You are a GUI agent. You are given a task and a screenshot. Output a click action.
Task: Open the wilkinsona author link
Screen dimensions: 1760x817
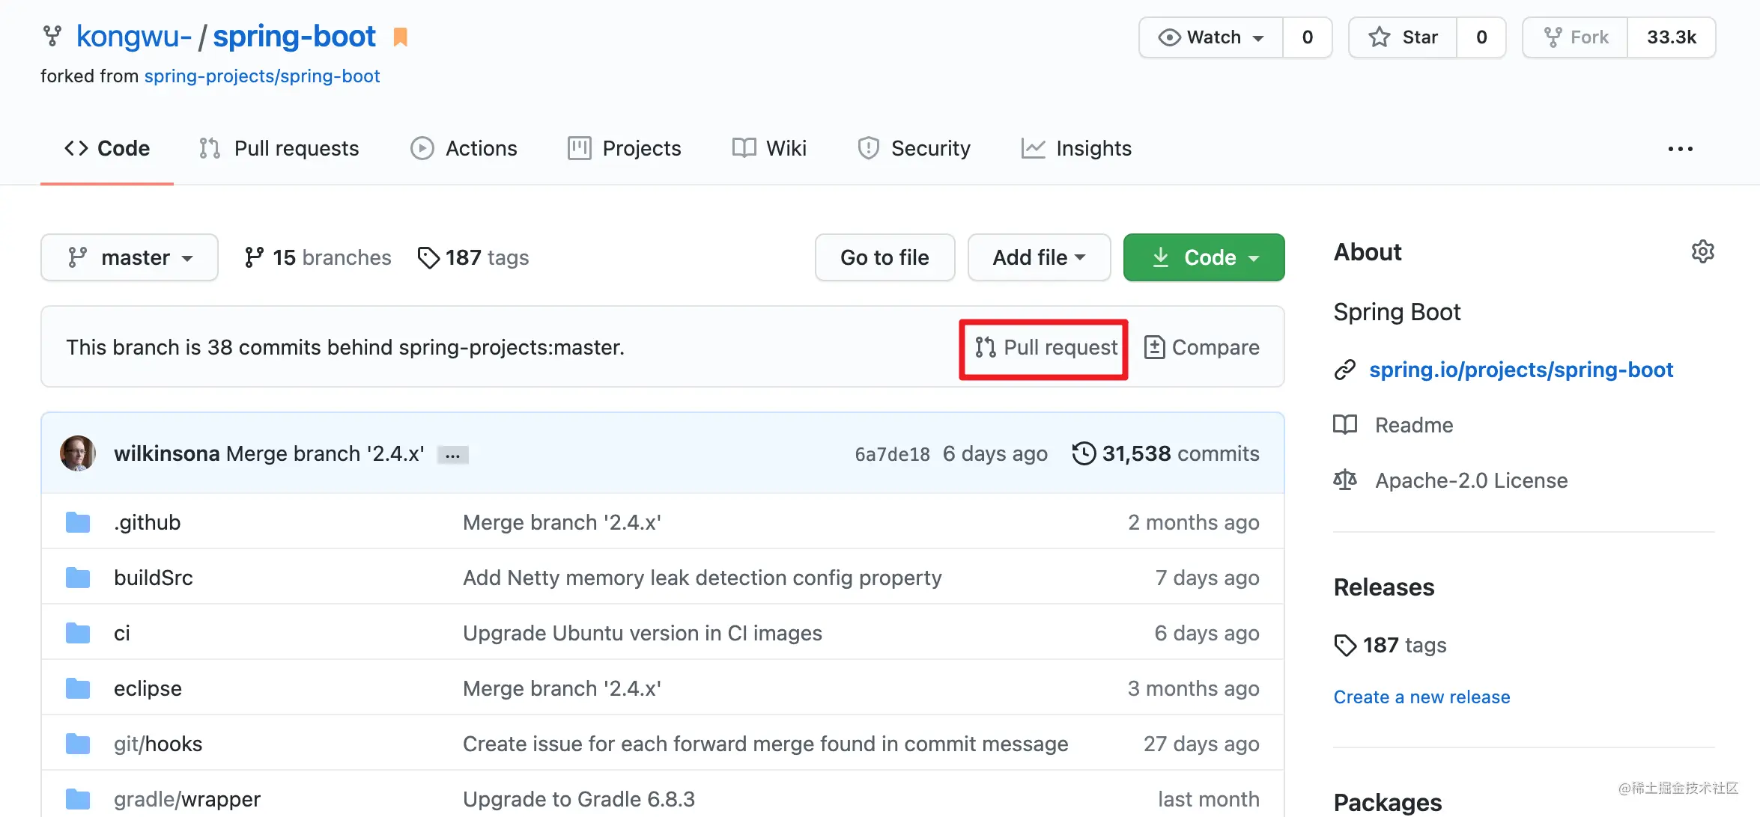(x=166, y=453)
